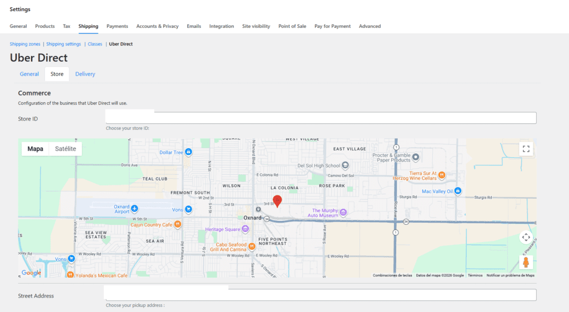Click the Google logo on the map
The image size is (569, 312).
pos(31,273)
